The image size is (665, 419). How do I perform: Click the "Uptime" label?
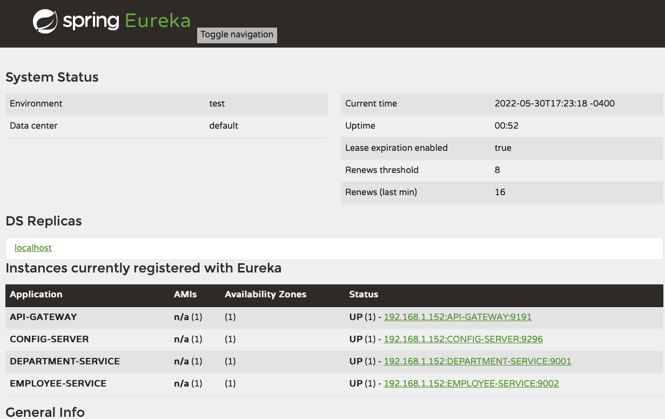(360, 125)
